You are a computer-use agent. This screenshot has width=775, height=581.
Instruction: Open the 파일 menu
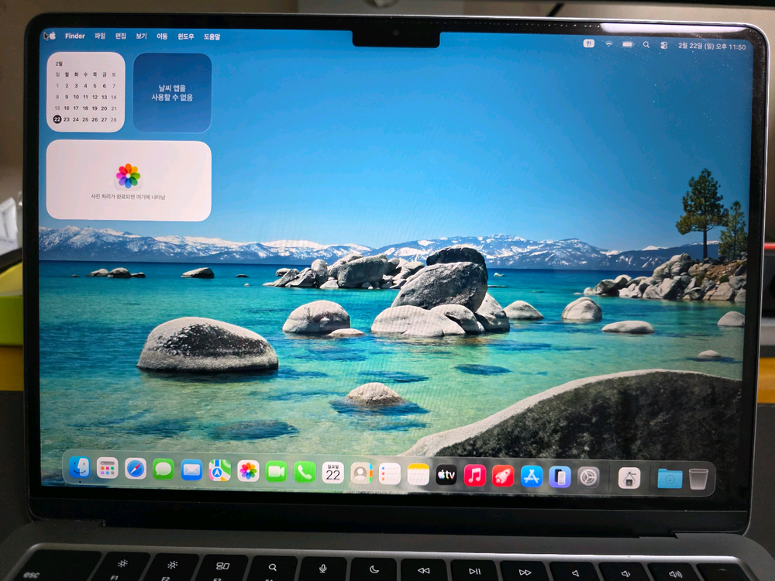coord(100,36)
